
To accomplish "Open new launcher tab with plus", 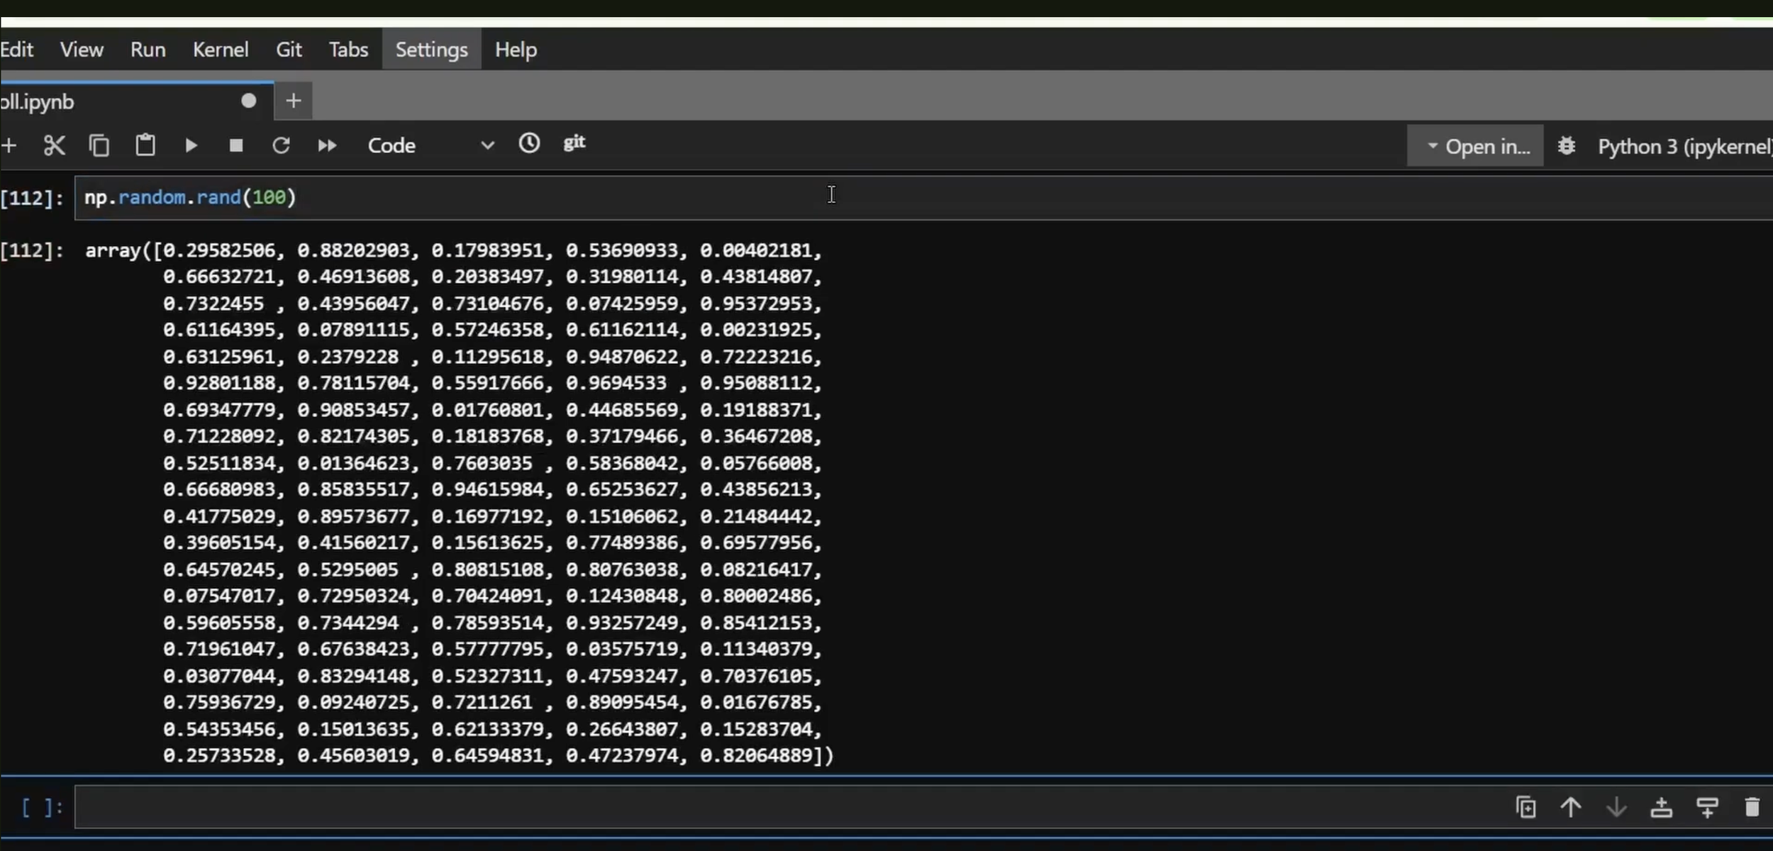I will click(294, 101).
